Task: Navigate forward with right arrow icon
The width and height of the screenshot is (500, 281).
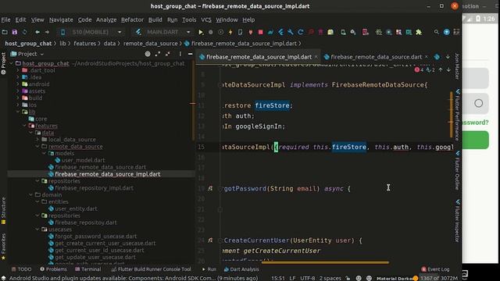Action: point(47,32)
